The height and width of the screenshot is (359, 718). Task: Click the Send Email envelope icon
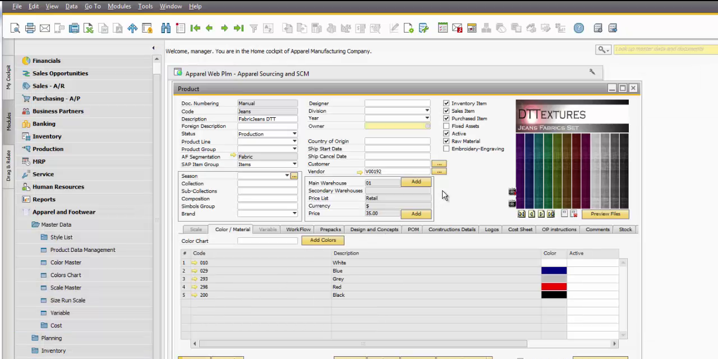45,28
